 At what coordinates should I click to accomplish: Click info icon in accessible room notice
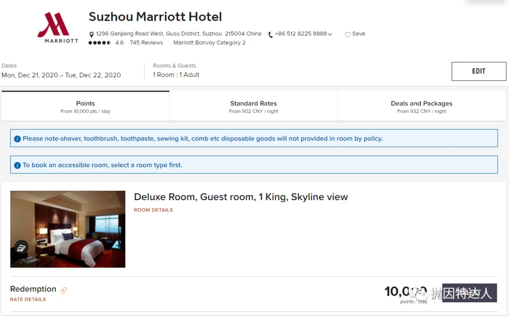tap(17, 165)
